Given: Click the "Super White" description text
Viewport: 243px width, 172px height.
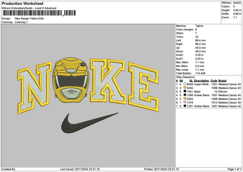Looking at the screenshot, I should 201,84.
